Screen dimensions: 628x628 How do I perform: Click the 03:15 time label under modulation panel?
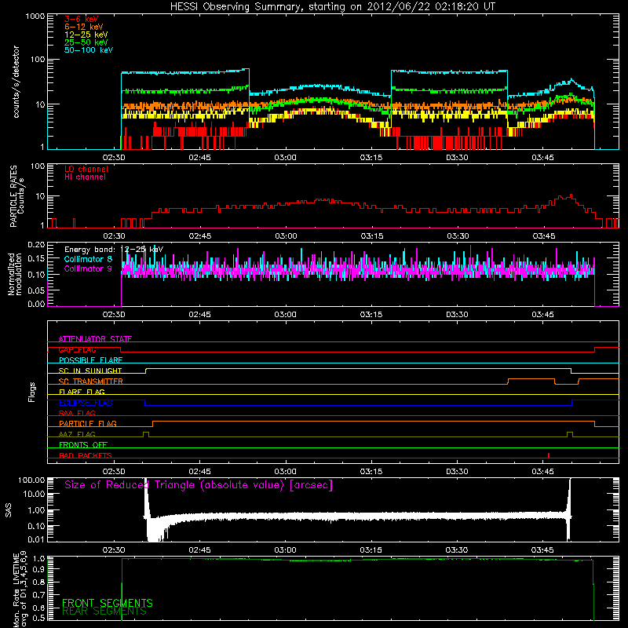[x=371, y=315]
